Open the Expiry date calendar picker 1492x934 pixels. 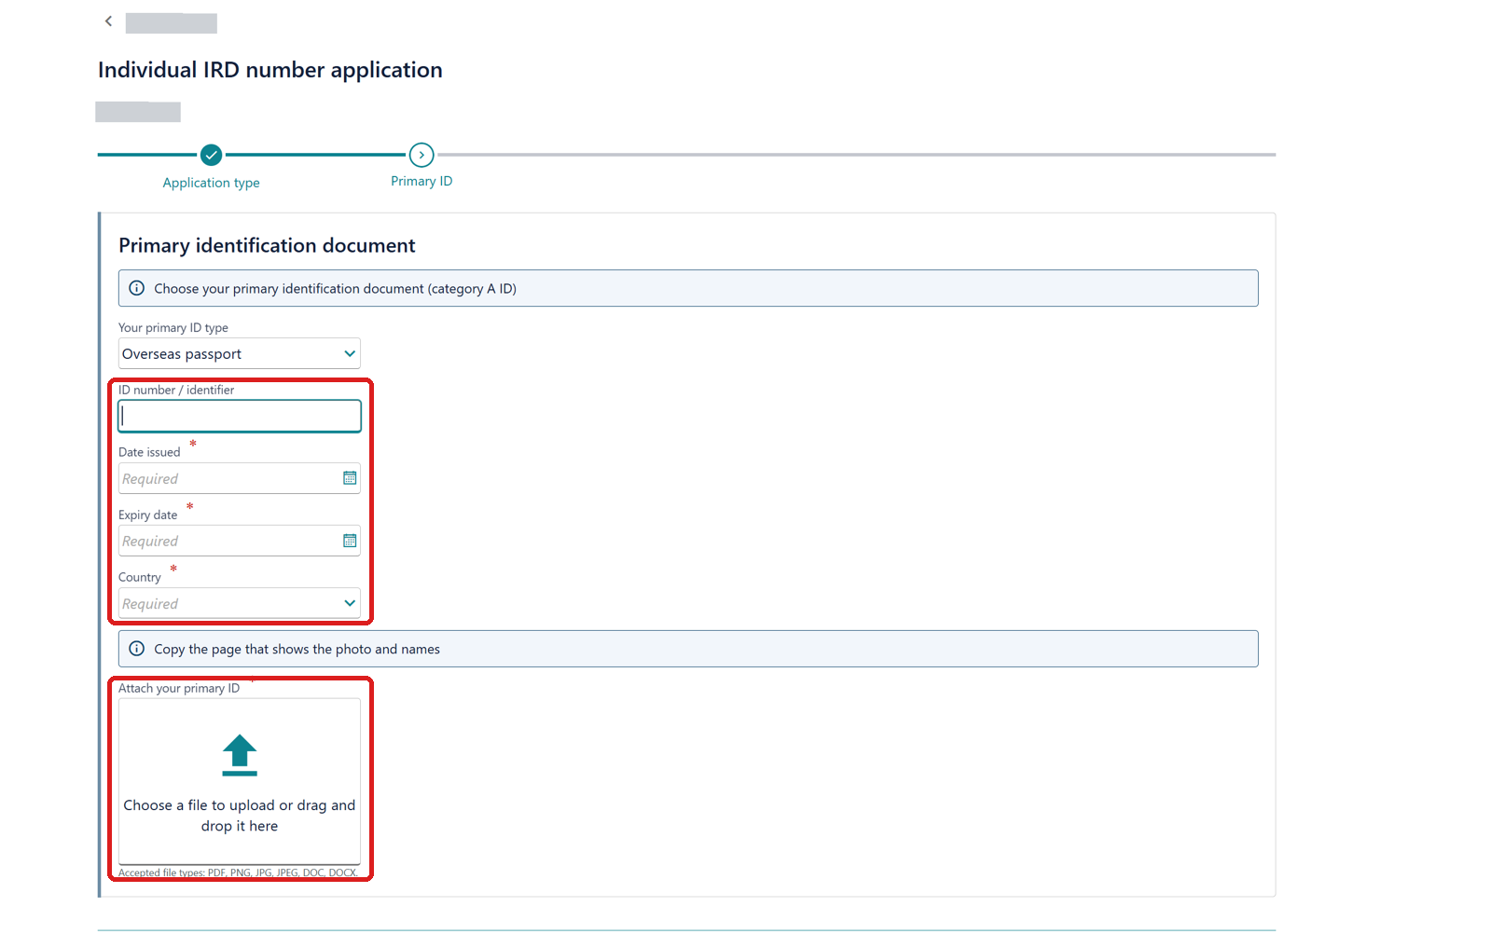tap(350, 541)
